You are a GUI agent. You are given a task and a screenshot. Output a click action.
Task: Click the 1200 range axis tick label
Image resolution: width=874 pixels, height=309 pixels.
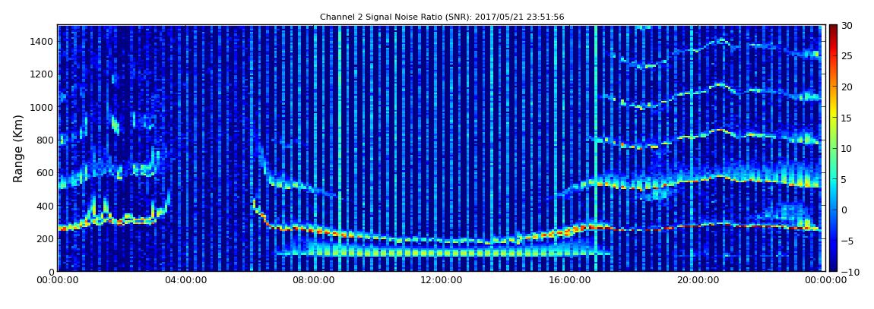click(43, 74)
